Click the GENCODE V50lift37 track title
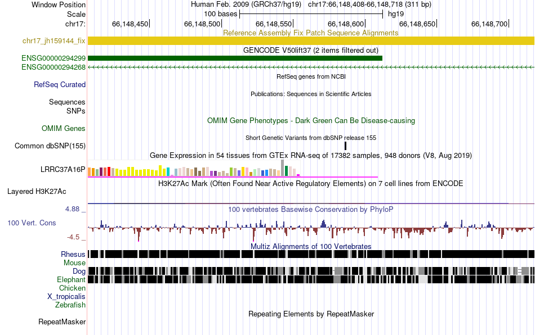Screen dimensions: 535x335 coord(310,51)
